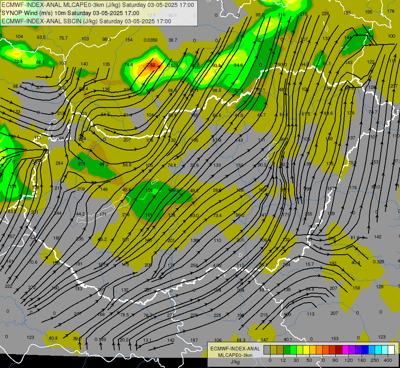Click the map value 307
This screenshot has width=400, height=368.
point(39,88)
